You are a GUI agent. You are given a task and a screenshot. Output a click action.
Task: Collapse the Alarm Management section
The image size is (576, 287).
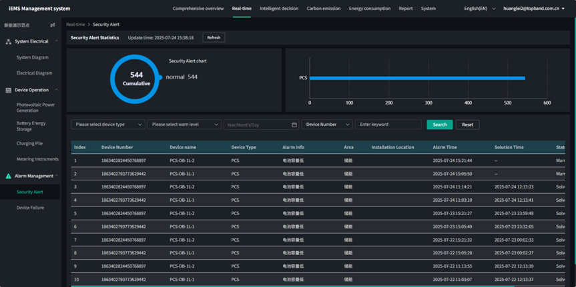coord(57,176)
